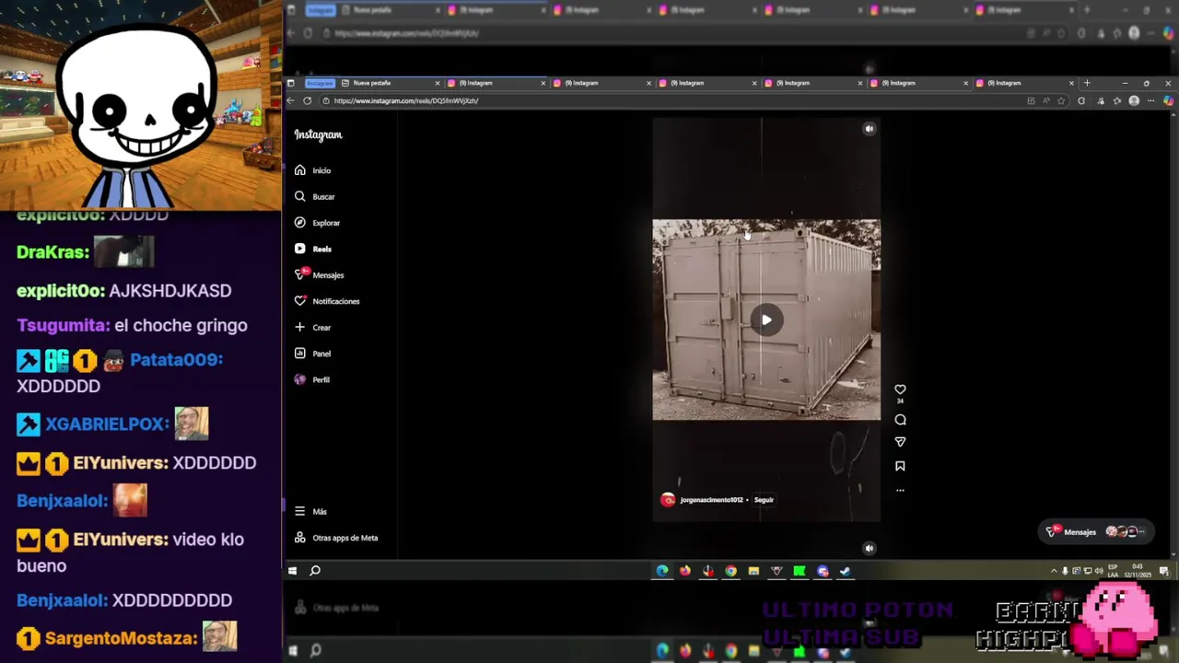This screenshot has width=1179, height=663.
Task: Open the Copilot icon in Edge toolbar
Action: [1168, 100]
